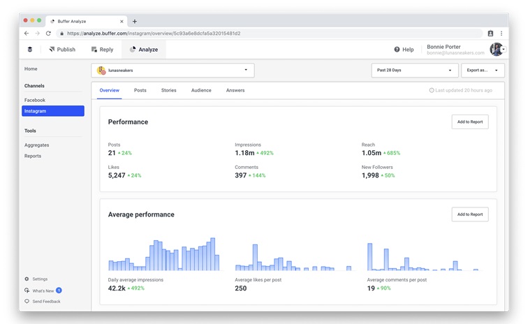Click the Likes value 5,247
This screenshot has width=528, height=324.
117,175
